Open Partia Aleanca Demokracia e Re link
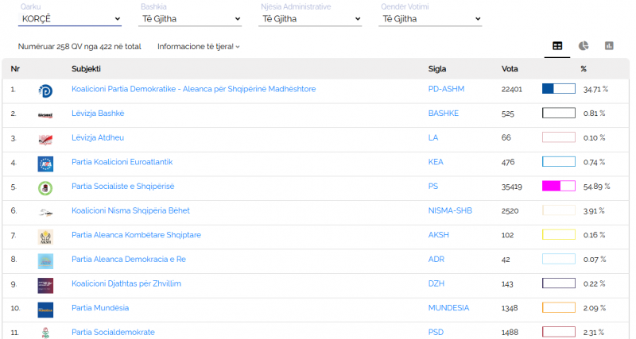The height and width of the screenshot is (339, 636). click(129, 259)
